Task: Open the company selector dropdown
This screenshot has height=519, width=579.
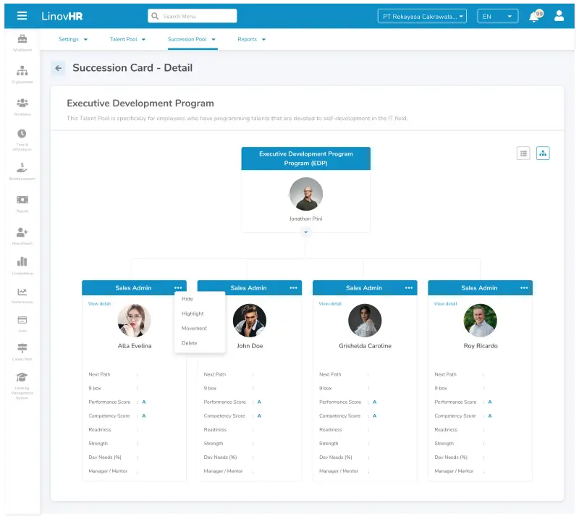Action: (x=422, y=16)
